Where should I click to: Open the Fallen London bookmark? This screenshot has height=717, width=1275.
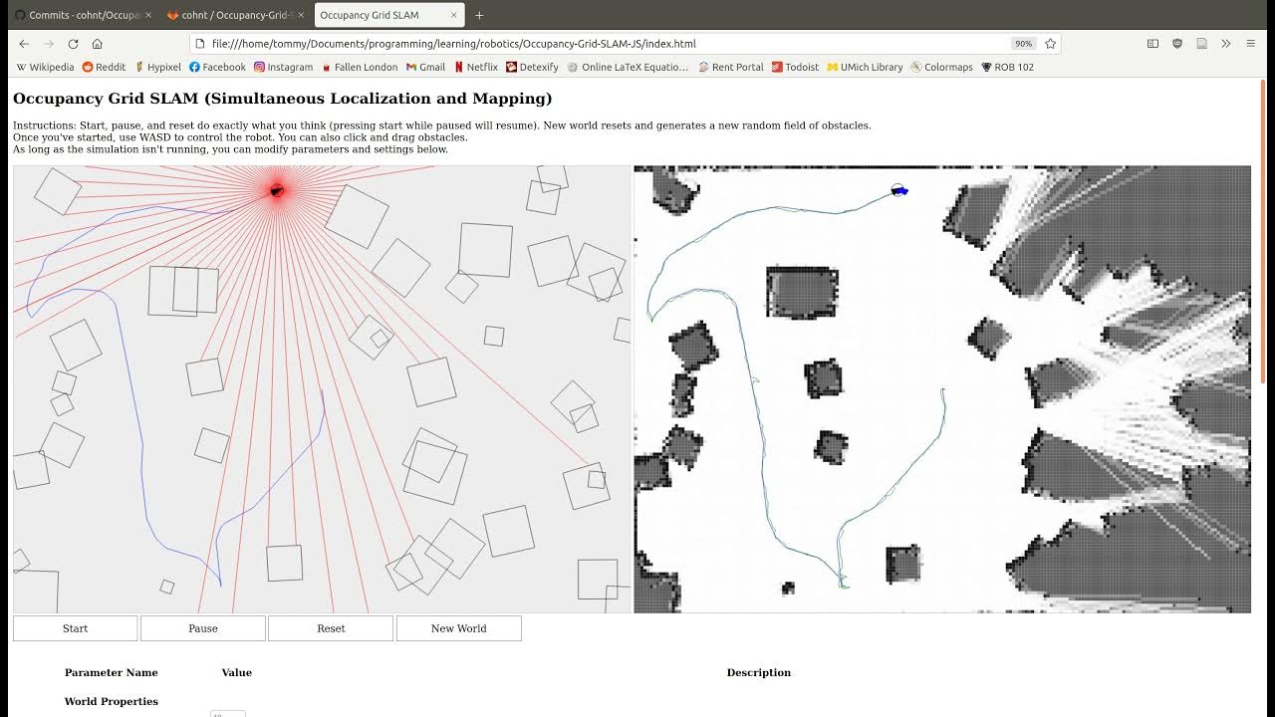point(359,67)
